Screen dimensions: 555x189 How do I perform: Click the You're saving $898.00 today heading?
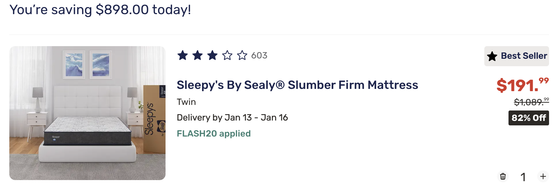[x=100, y=10]
